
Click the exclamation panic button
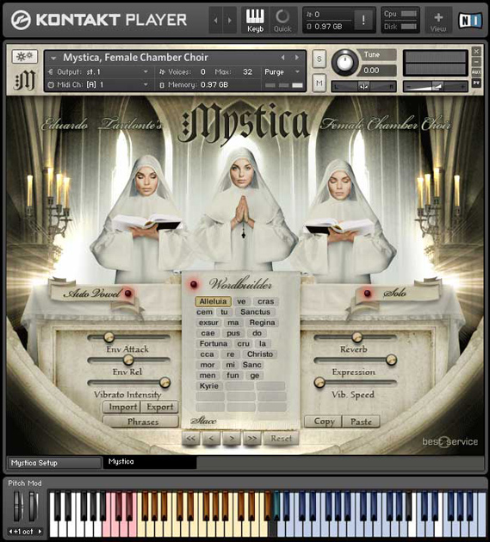pyautogui.click(x=363, y=20)
